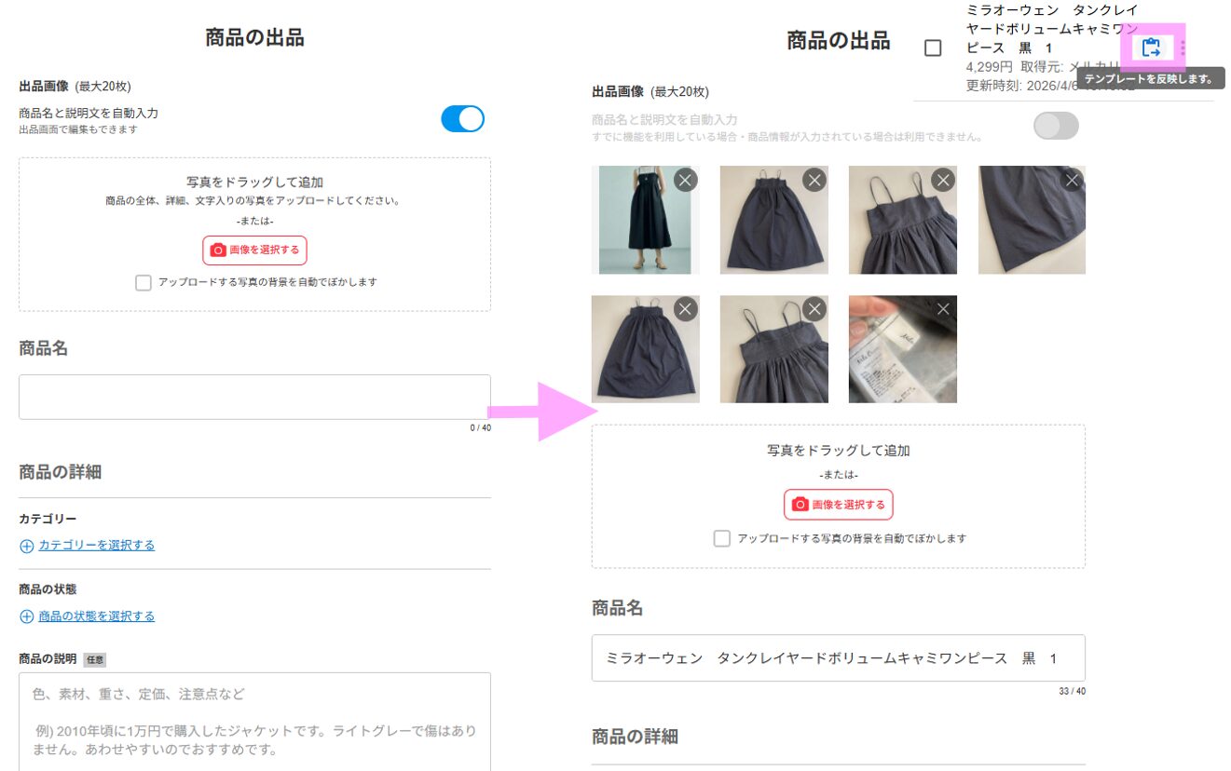
Task: Remove the first model dress photo
Action: pyautogui.click(x=685, y=180)
